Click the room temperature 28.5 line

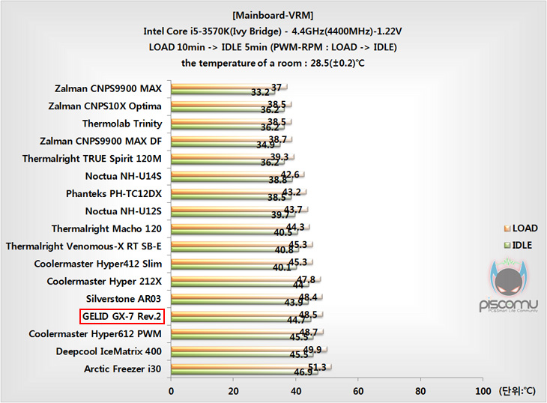point(273,63)
